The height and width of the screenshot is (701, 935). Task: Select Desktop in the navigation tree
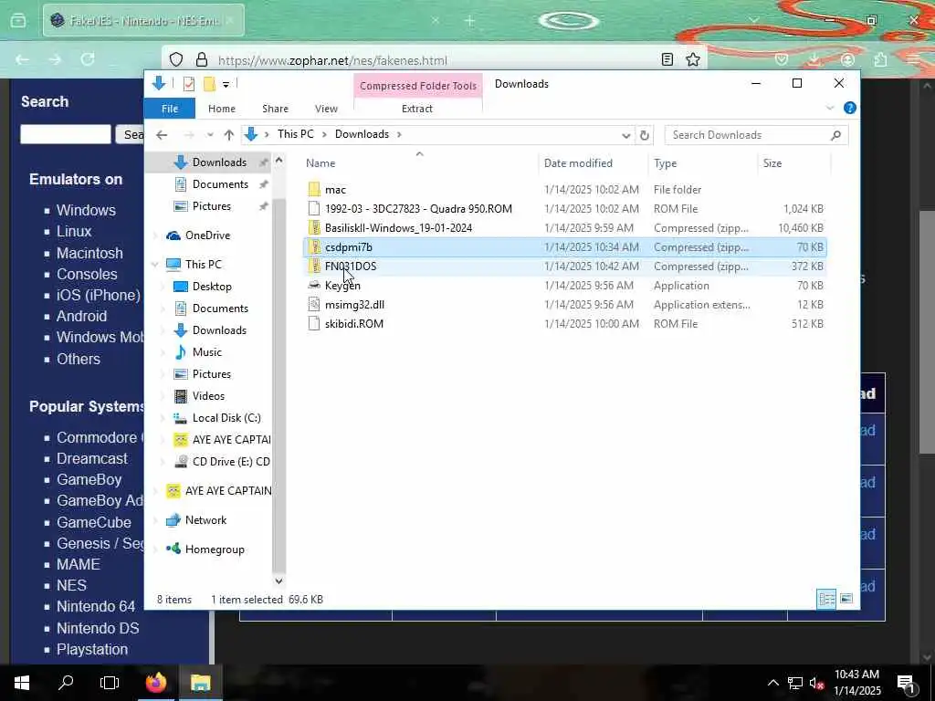[x=212, y=286]
